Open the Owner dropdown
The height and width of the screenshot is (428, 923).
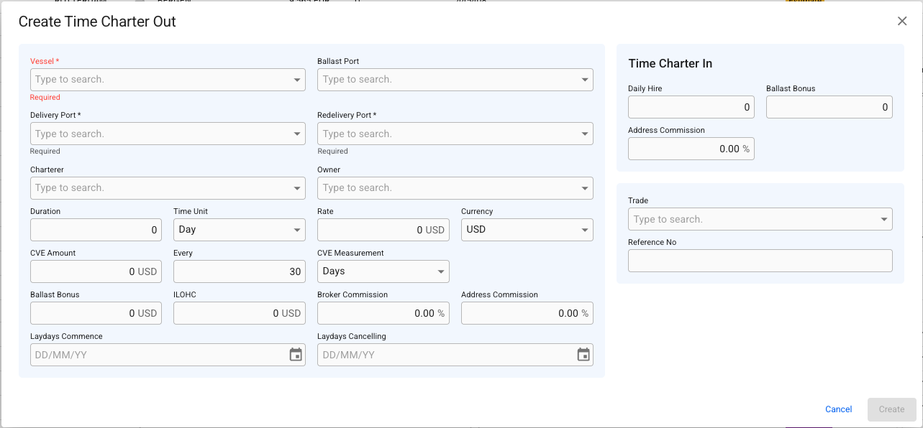point(584,188)
